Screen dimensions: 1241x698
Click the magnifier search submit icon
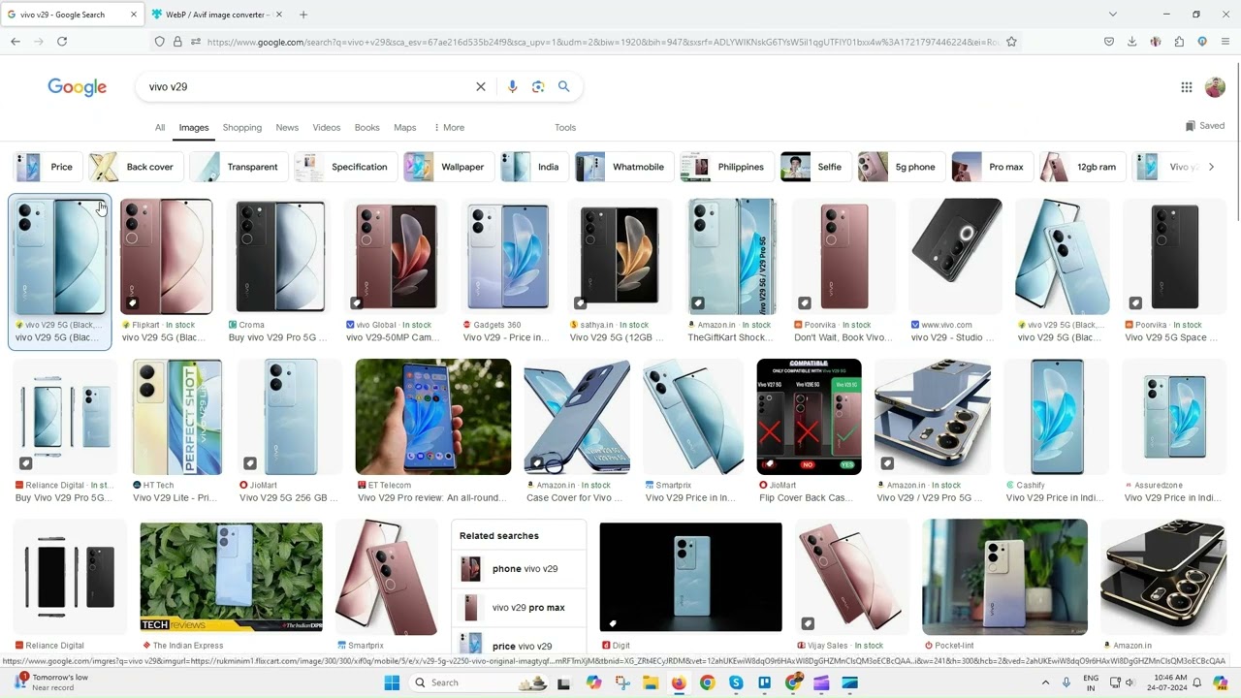564,86
